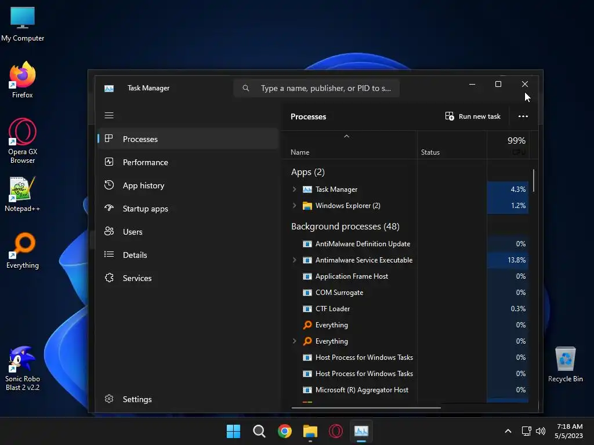Viewport: 594px width, 445px height.
Task: Click the Windows Explorer folder icon in process list
Action: 307,206
